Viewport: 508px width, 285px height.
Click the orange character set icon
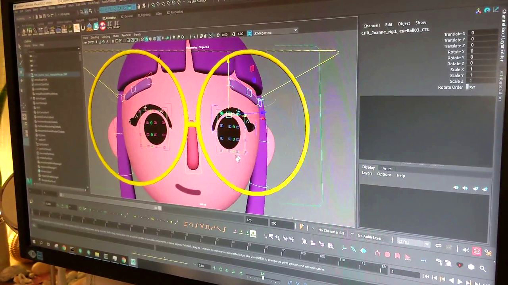[302, 227]
